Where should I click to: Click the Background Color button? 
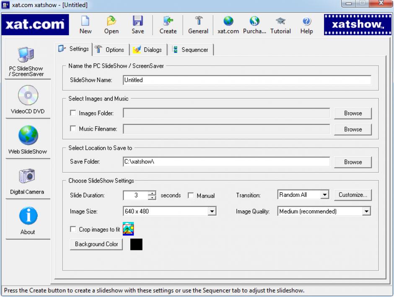(x=96, y=244)
